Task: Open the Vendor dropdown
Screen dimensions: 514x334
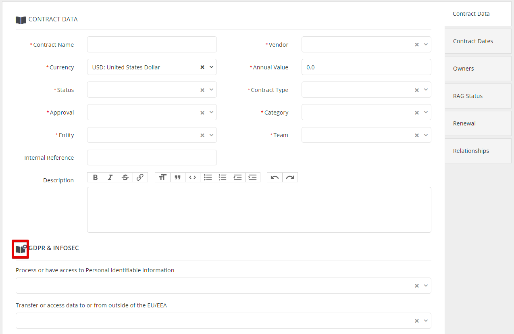Action: tap(426, 45)
